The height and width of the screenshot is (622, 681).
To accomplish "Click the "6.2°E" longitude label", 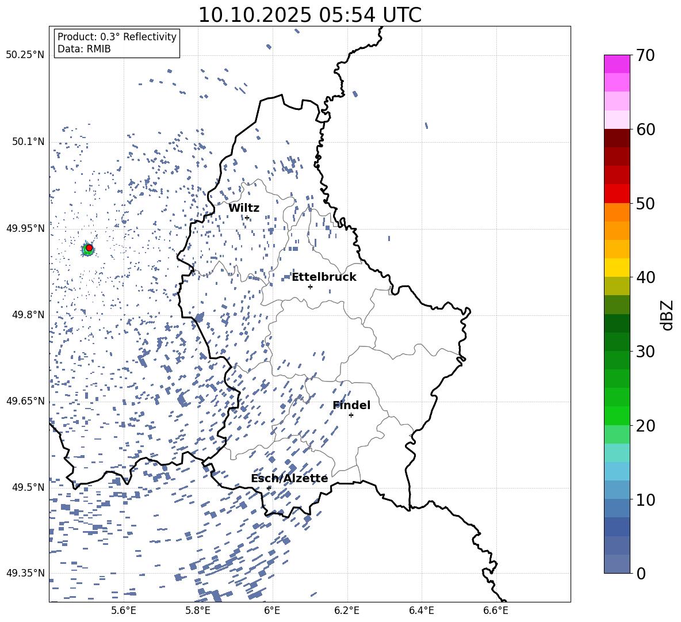I will pyautogui.click(x=347, y=610).
